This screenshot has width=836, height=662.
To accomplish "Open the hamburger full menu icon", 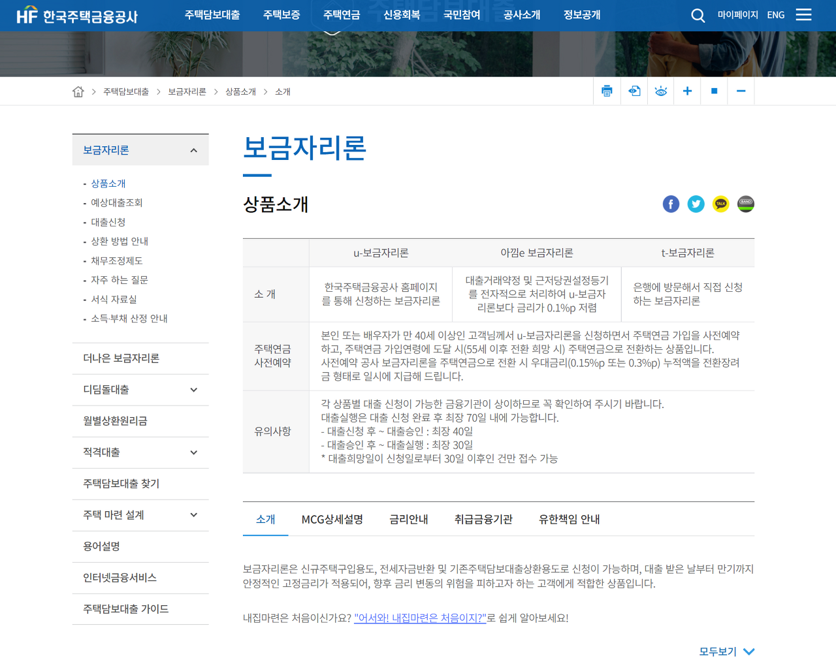I will pos(803,14).
